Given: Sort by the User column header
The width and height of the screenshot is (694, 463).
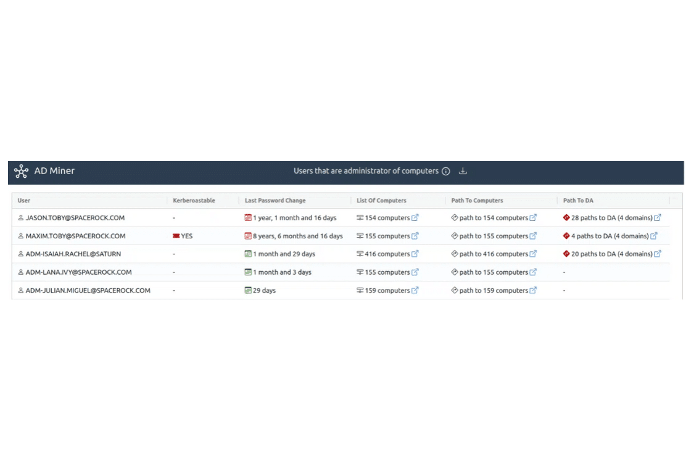Looking at the screenshot, I should click(24, 200).
